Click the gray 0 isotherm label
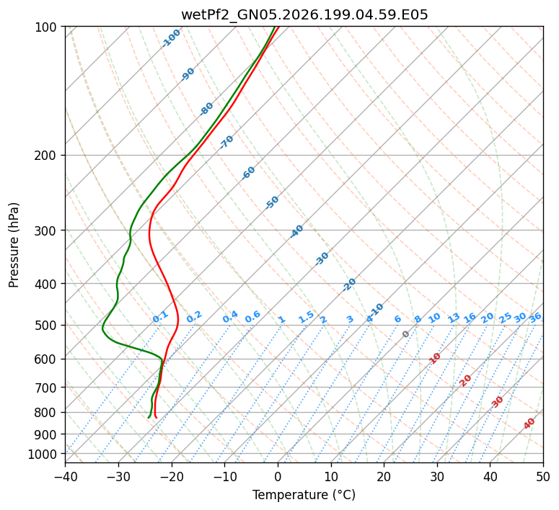559x510 pixels. (405, 334)
